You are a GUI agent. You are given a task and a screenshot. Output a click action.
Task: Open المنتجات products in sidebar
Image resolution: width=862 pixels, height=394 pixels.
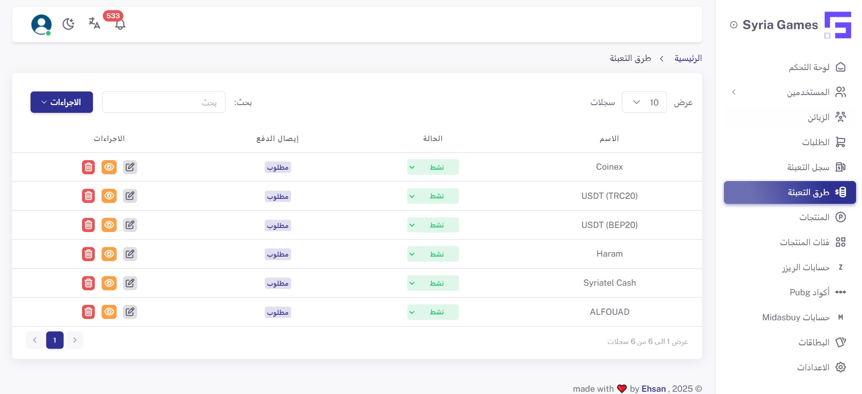pyautogui.click(x=790, y=217)
